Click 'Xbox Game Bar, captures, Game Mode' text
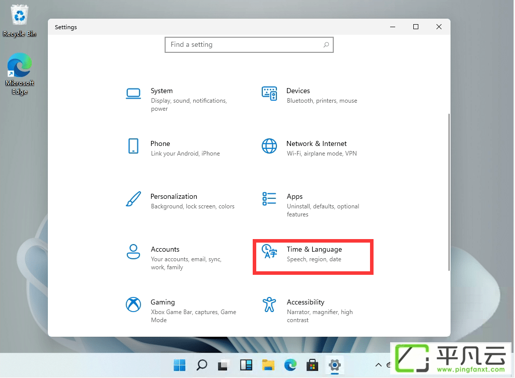 pyautogui.click(x=193, y=316)
